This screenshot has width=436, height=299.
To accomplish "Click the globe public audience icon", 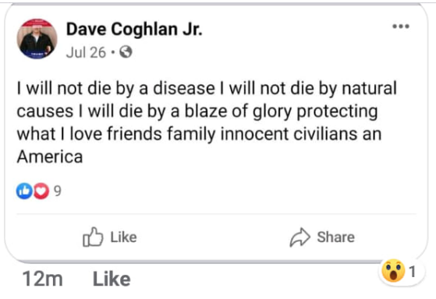I will (126, 52).
